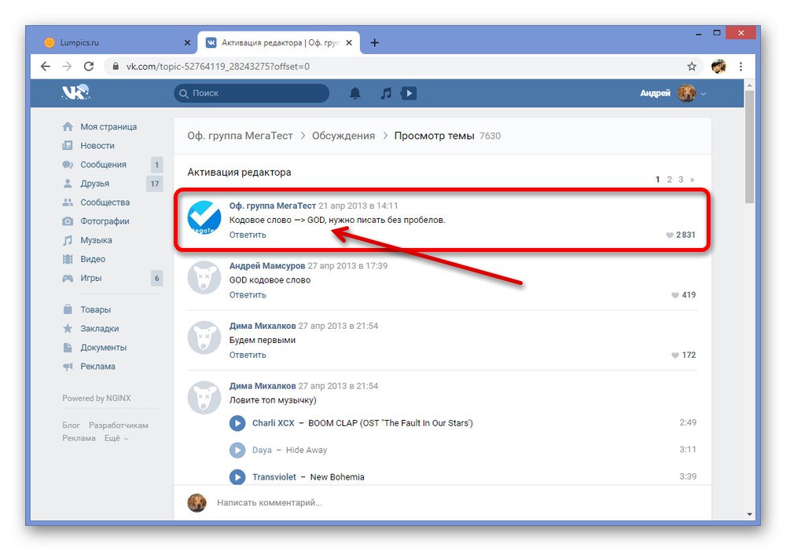
Task: Select the browser address bar URL
Action: pyautogui.click(x=218, y=66)
